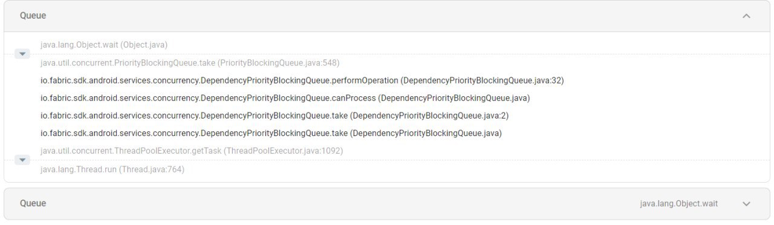Click the Thread.java:764 file reference
The height and width of the screenshot is (225, 774).
pyautogui.click(x=152, y=169)
